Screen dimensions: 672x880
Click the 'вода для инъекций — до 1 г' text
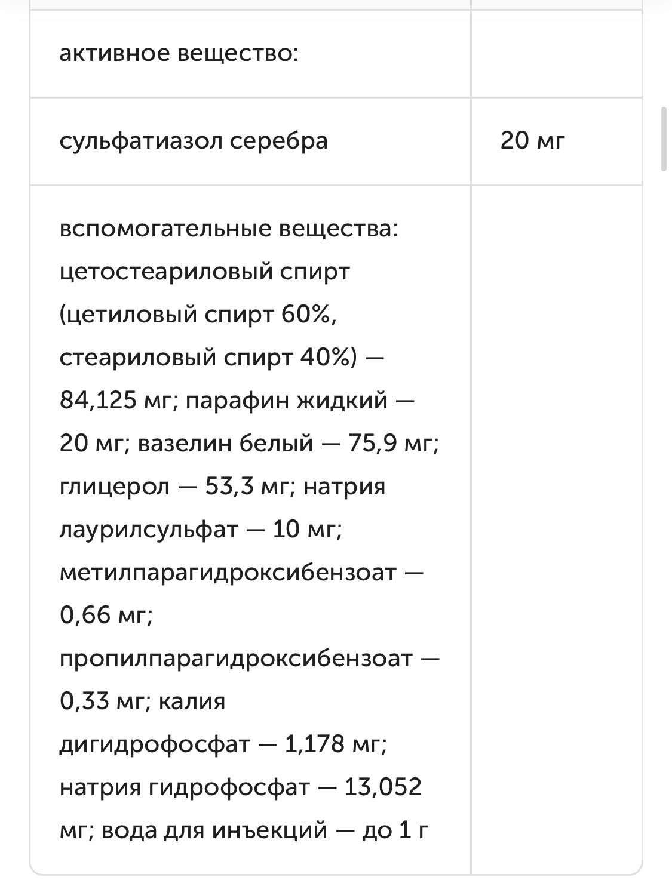265,830
